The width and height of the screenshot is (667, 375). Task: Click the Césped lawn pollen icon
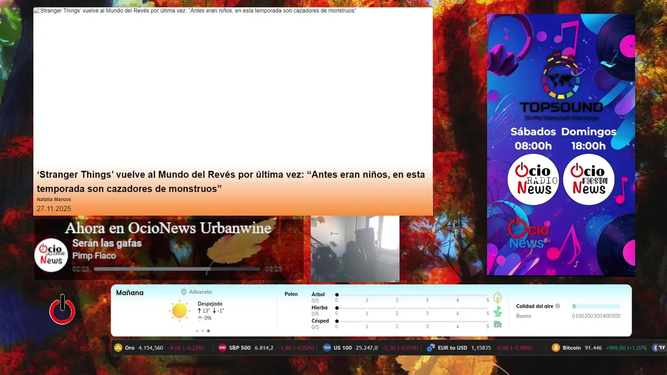(498, 324)
